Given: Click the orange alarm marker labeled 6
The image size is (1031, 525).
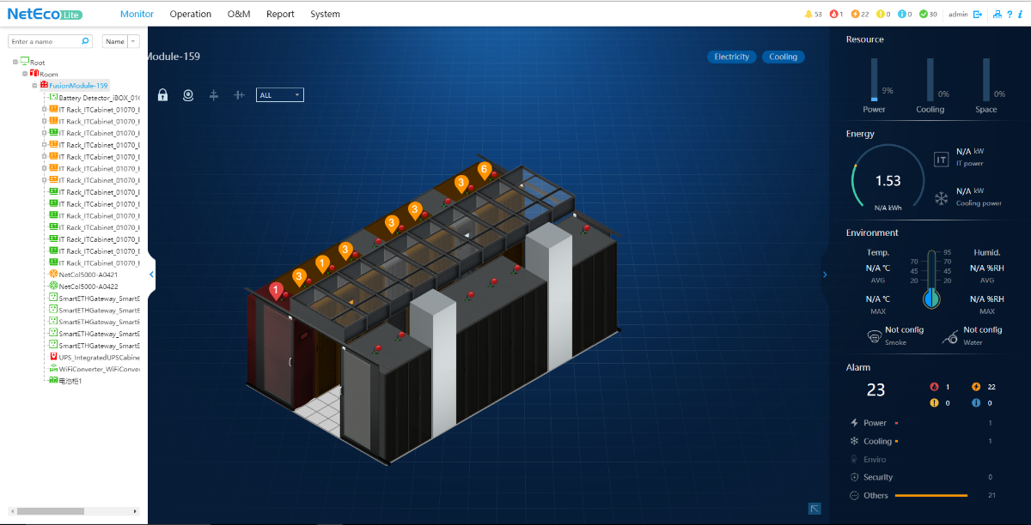Looking at the screenshot, I should point(484,170).
